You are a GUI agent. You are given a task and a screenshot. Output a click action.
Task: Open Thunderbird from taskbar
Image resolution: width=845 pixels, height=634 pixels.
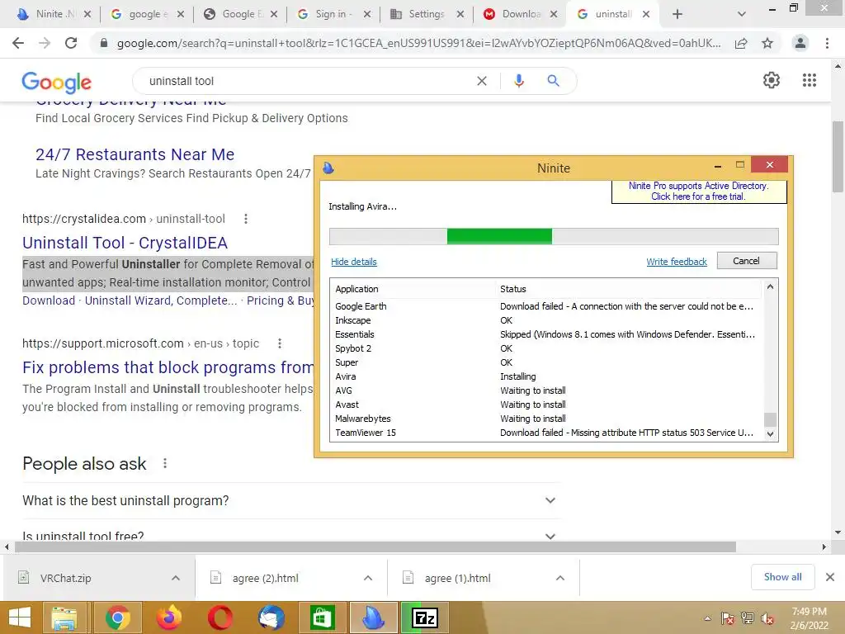click(271, 617)
